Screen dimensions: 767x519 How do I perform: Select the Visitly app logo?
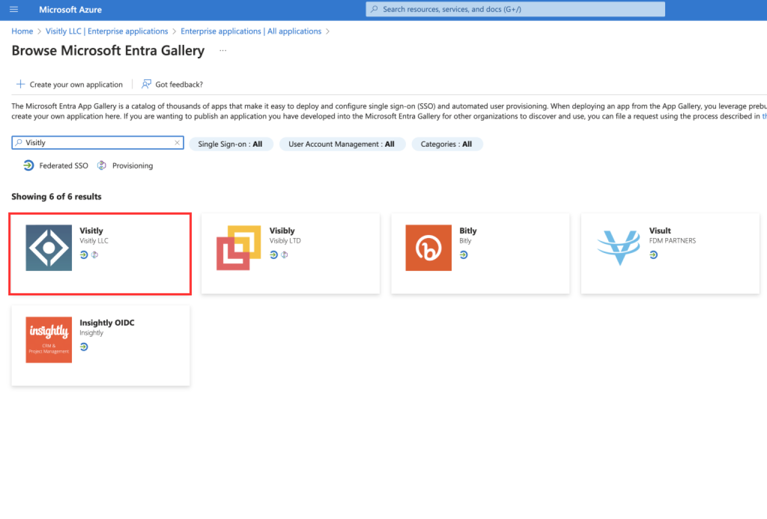49,248
